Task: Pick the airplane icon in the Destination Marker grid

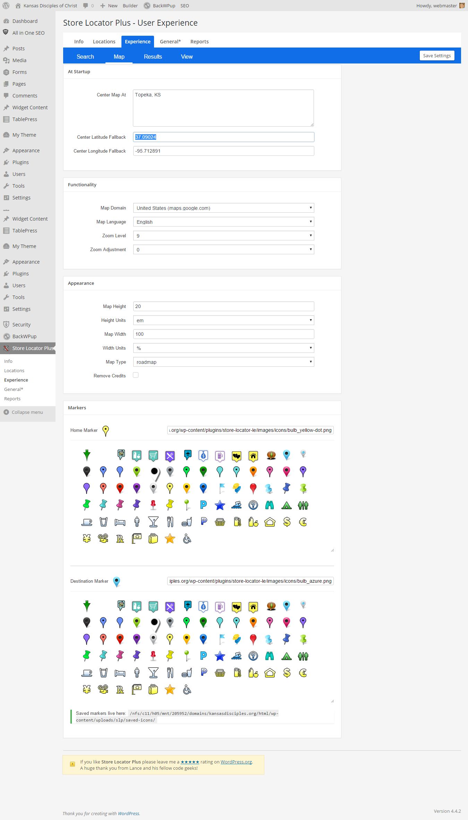Action: click(188, 606)
